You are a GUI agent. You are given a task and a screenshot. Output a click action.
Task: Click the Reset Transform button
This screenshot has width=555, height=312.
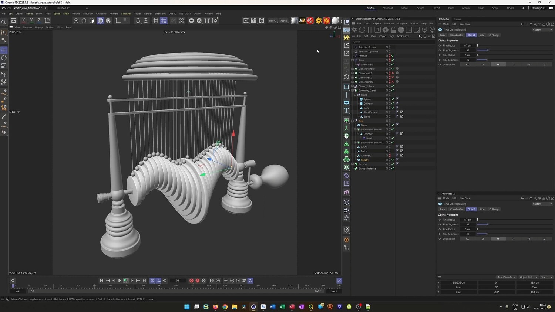tap(506, 277)
